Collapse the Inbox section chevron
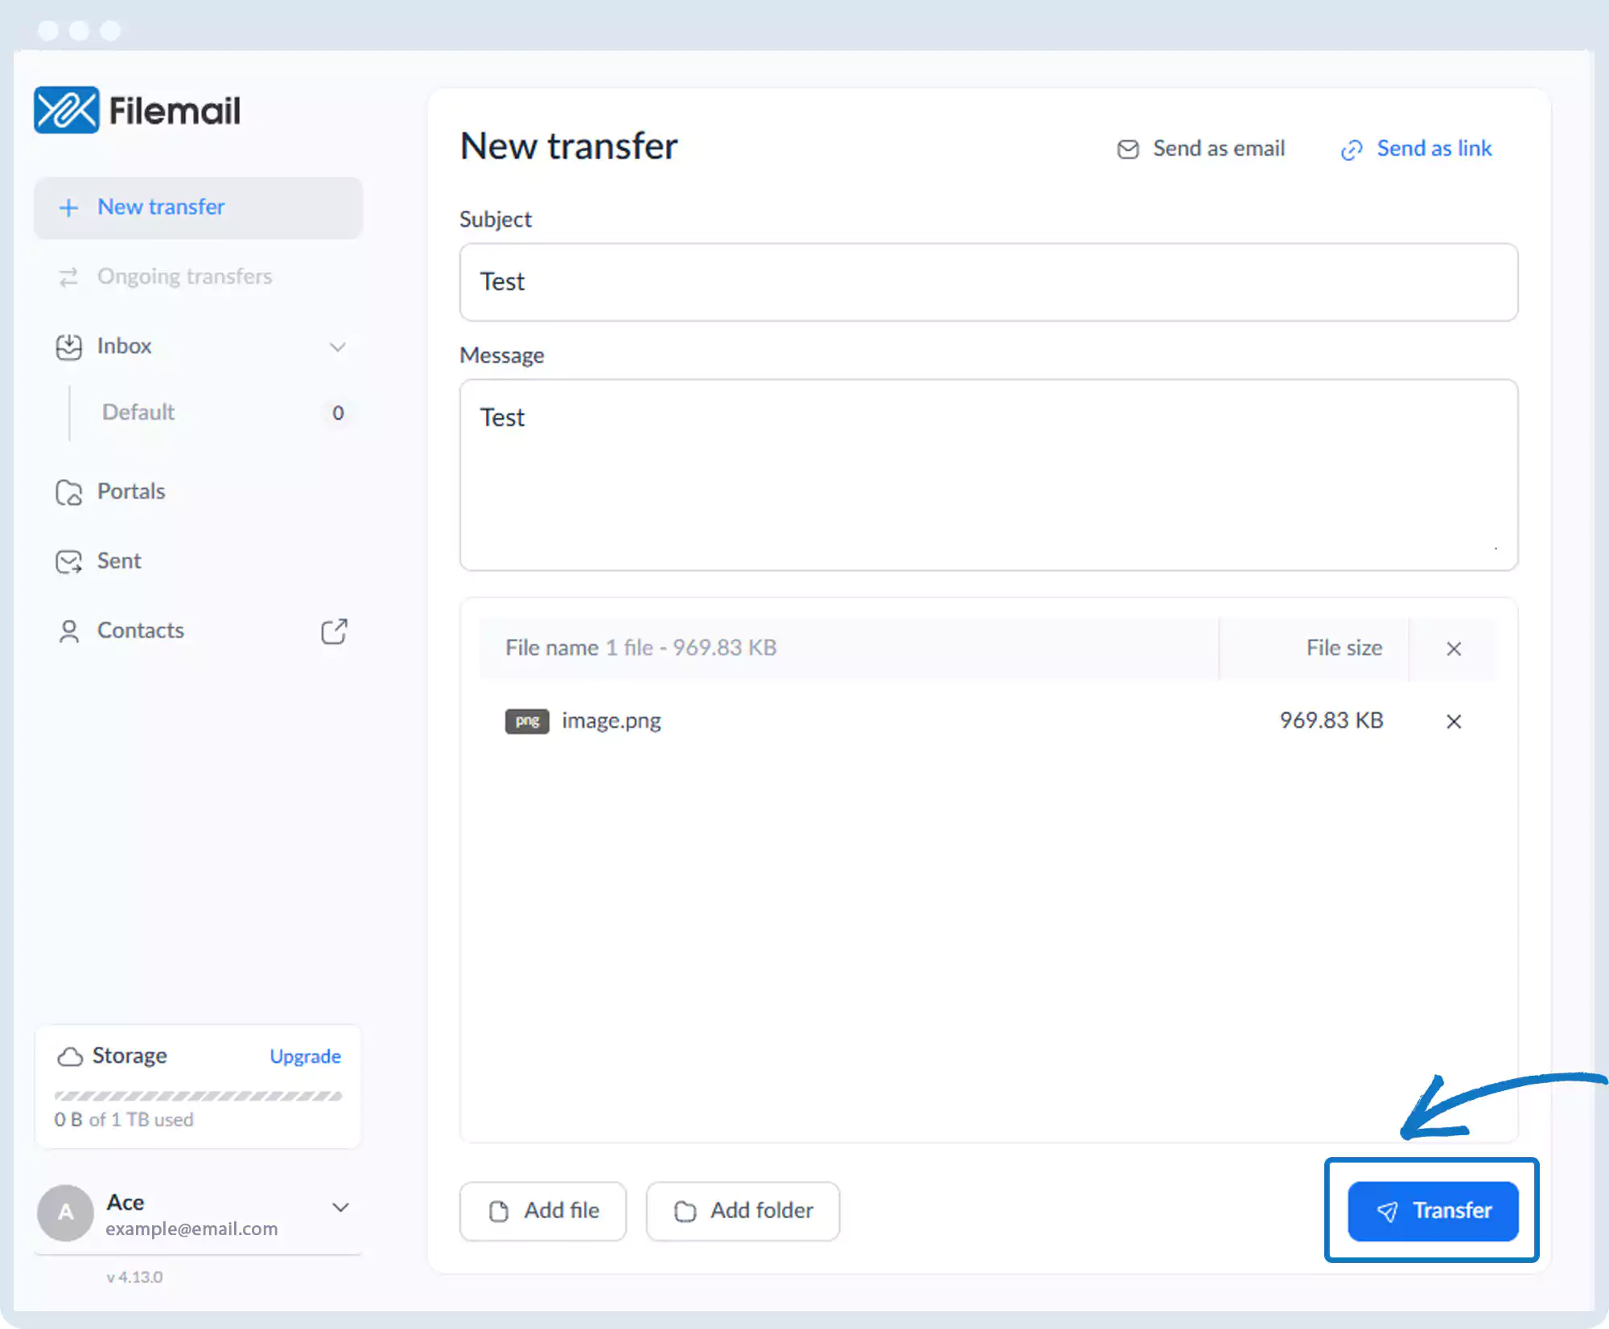This screenshot has height=1329, width=1609. (x=338, y=347)
